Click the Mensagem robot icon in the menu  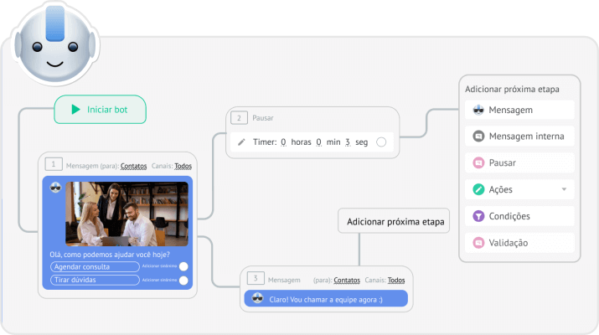click(x=478, y=110)
